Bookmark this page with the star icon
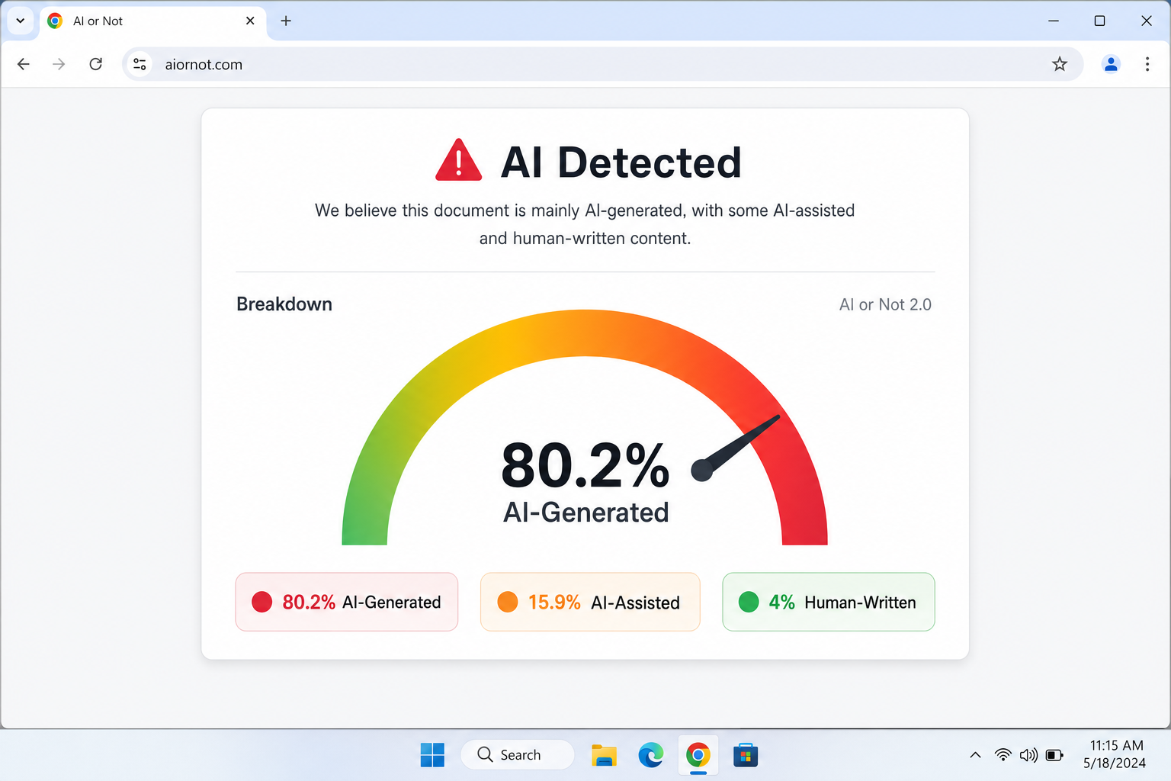1171x781 pixels. click(x=1060, y=64)
